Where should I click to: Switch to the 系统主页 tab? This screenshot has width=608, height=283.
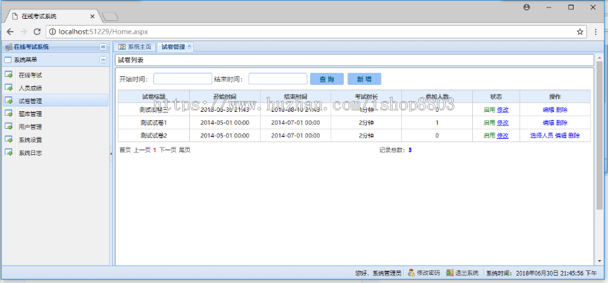pyautogui.click(x=135, y=46)
